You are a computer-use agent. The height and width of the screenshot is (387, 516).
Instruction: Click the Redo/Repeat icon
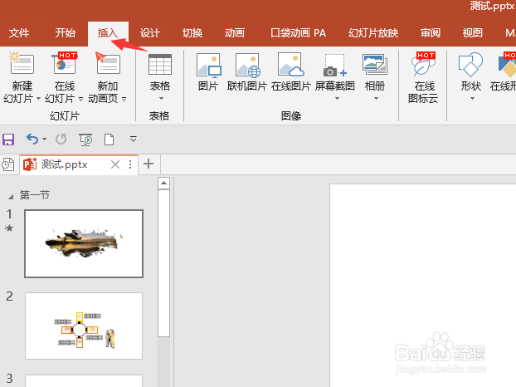coord(61,139)
